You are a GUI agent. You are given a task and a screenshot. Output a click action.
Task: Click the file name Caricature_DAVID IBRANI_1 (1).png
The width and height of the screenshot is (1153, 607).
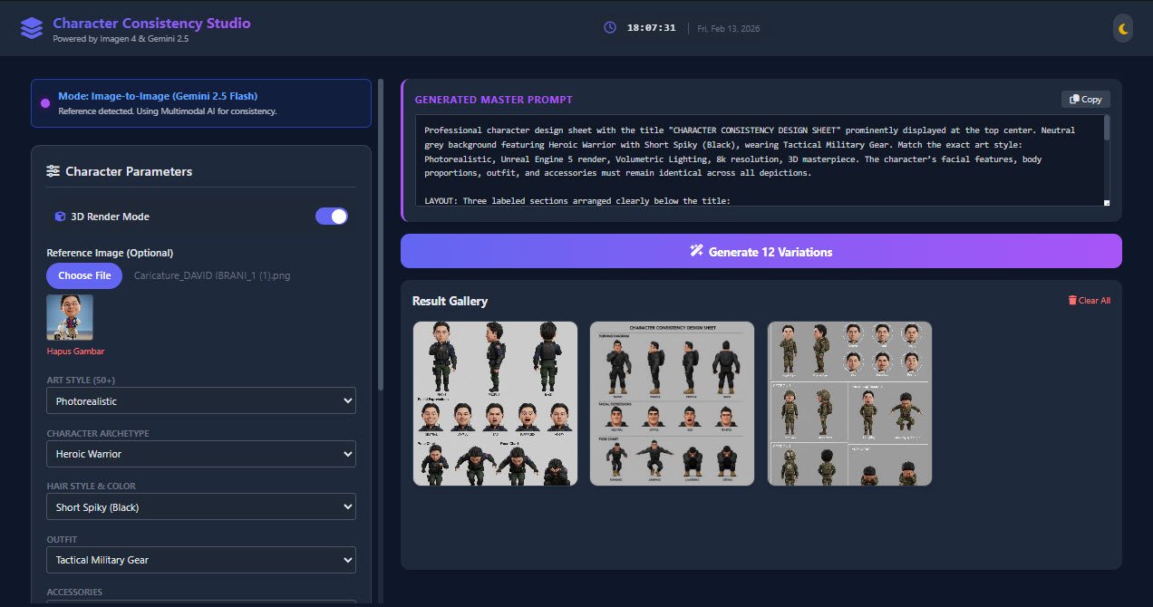[x=212, y=275]
